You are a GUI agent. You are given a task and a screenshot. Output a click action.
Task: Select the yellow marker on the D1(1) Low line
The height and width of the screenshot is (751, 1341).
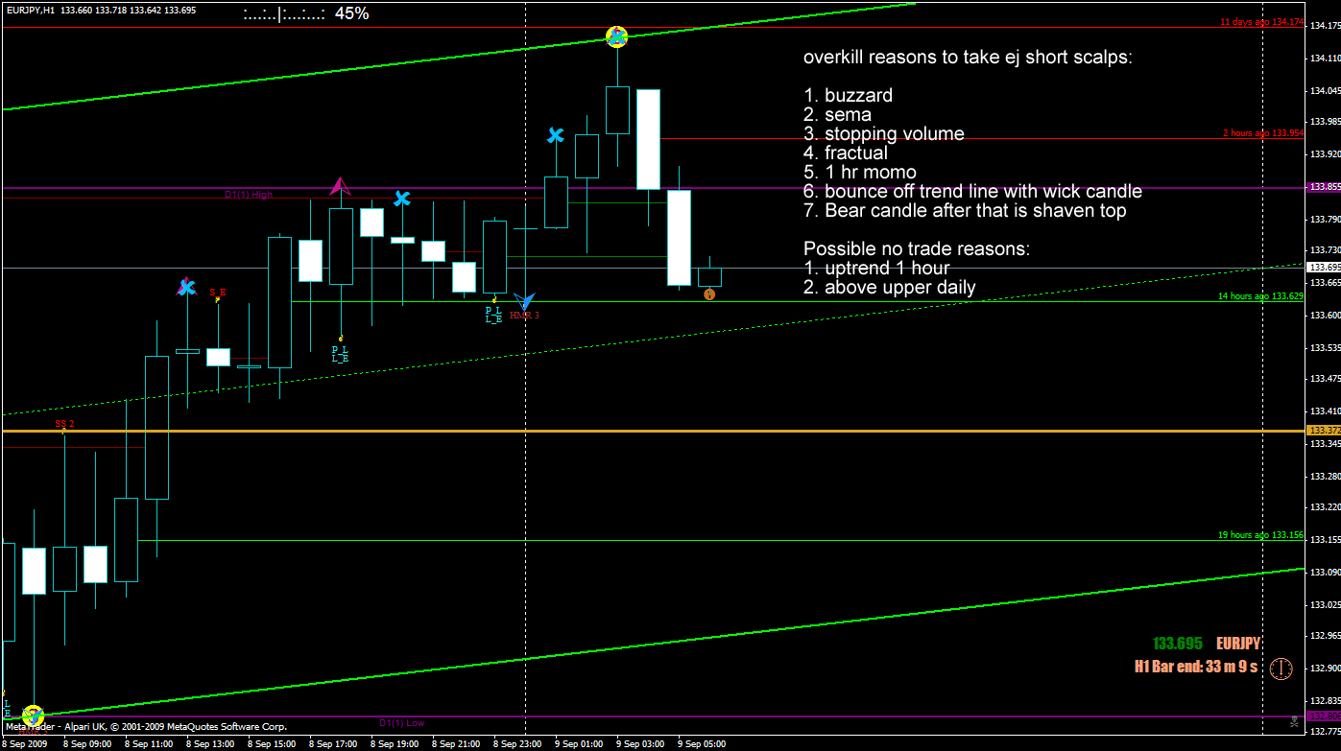tap(34, 716)
